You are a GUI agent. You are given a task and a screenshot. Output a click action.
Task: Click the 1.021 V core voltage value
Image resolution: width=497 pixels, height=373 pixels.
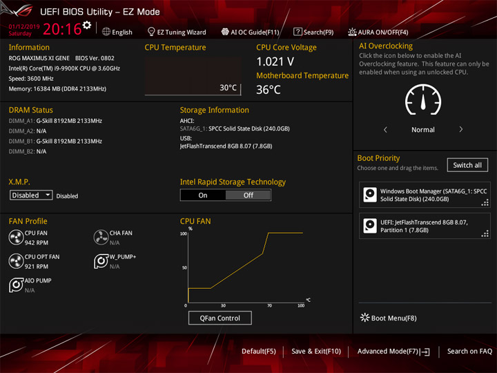(x=275, y=61)
